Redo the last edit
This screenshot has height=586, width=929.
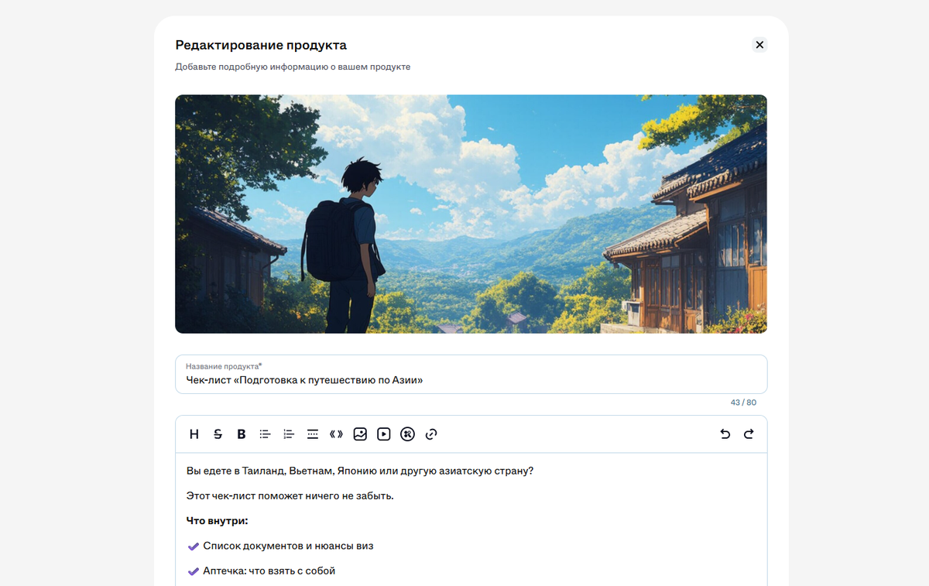(749, 434)
